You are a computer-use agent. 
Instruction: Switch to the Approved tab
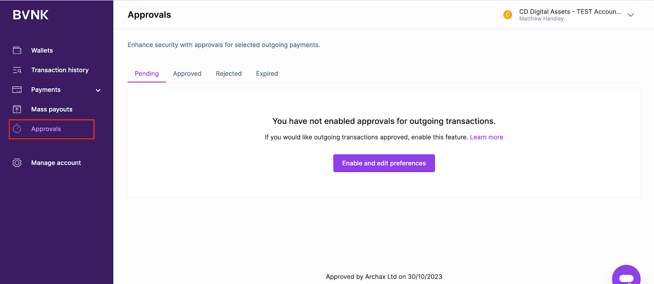tap(187, 74)
